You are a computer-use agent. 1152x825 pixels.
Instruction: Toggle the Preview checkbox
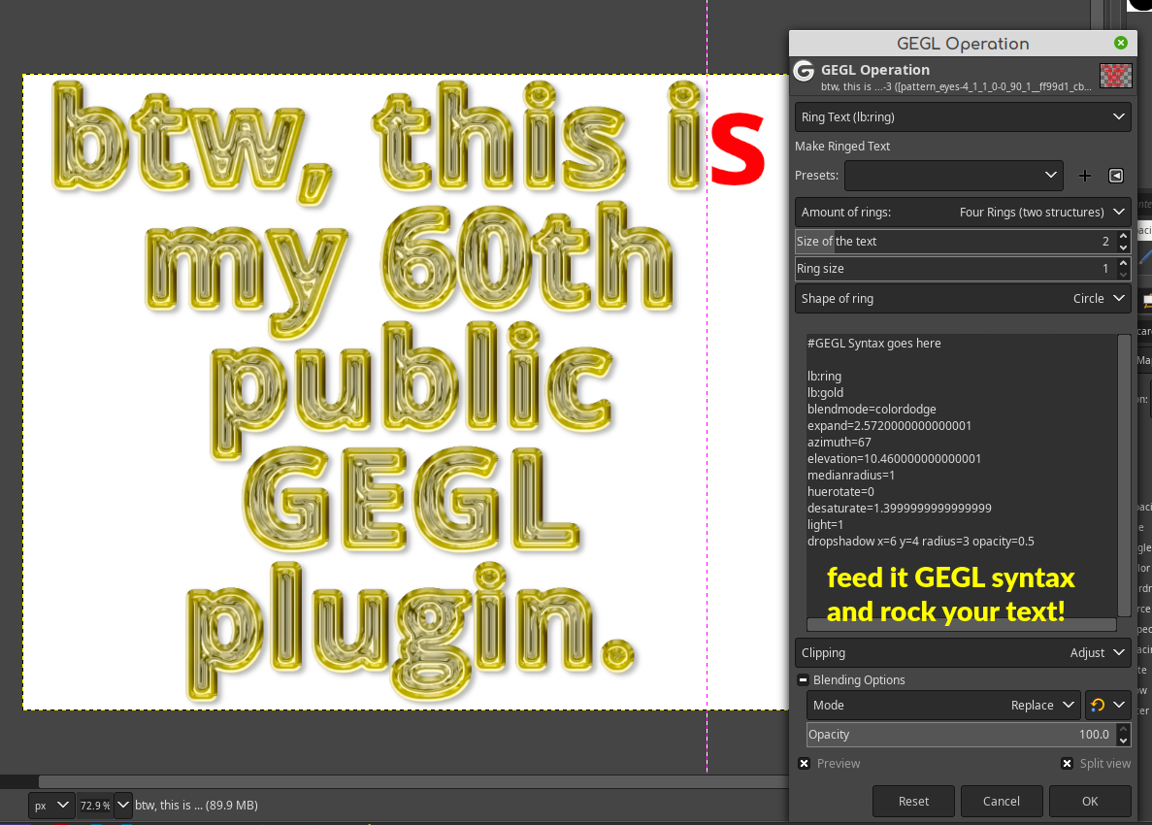(804, 764)
